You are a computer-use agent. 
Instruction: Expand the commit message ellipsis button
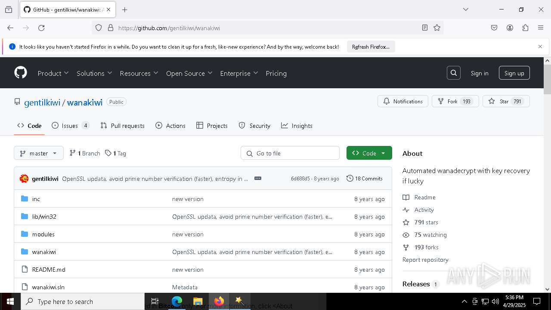coord(258,178)
